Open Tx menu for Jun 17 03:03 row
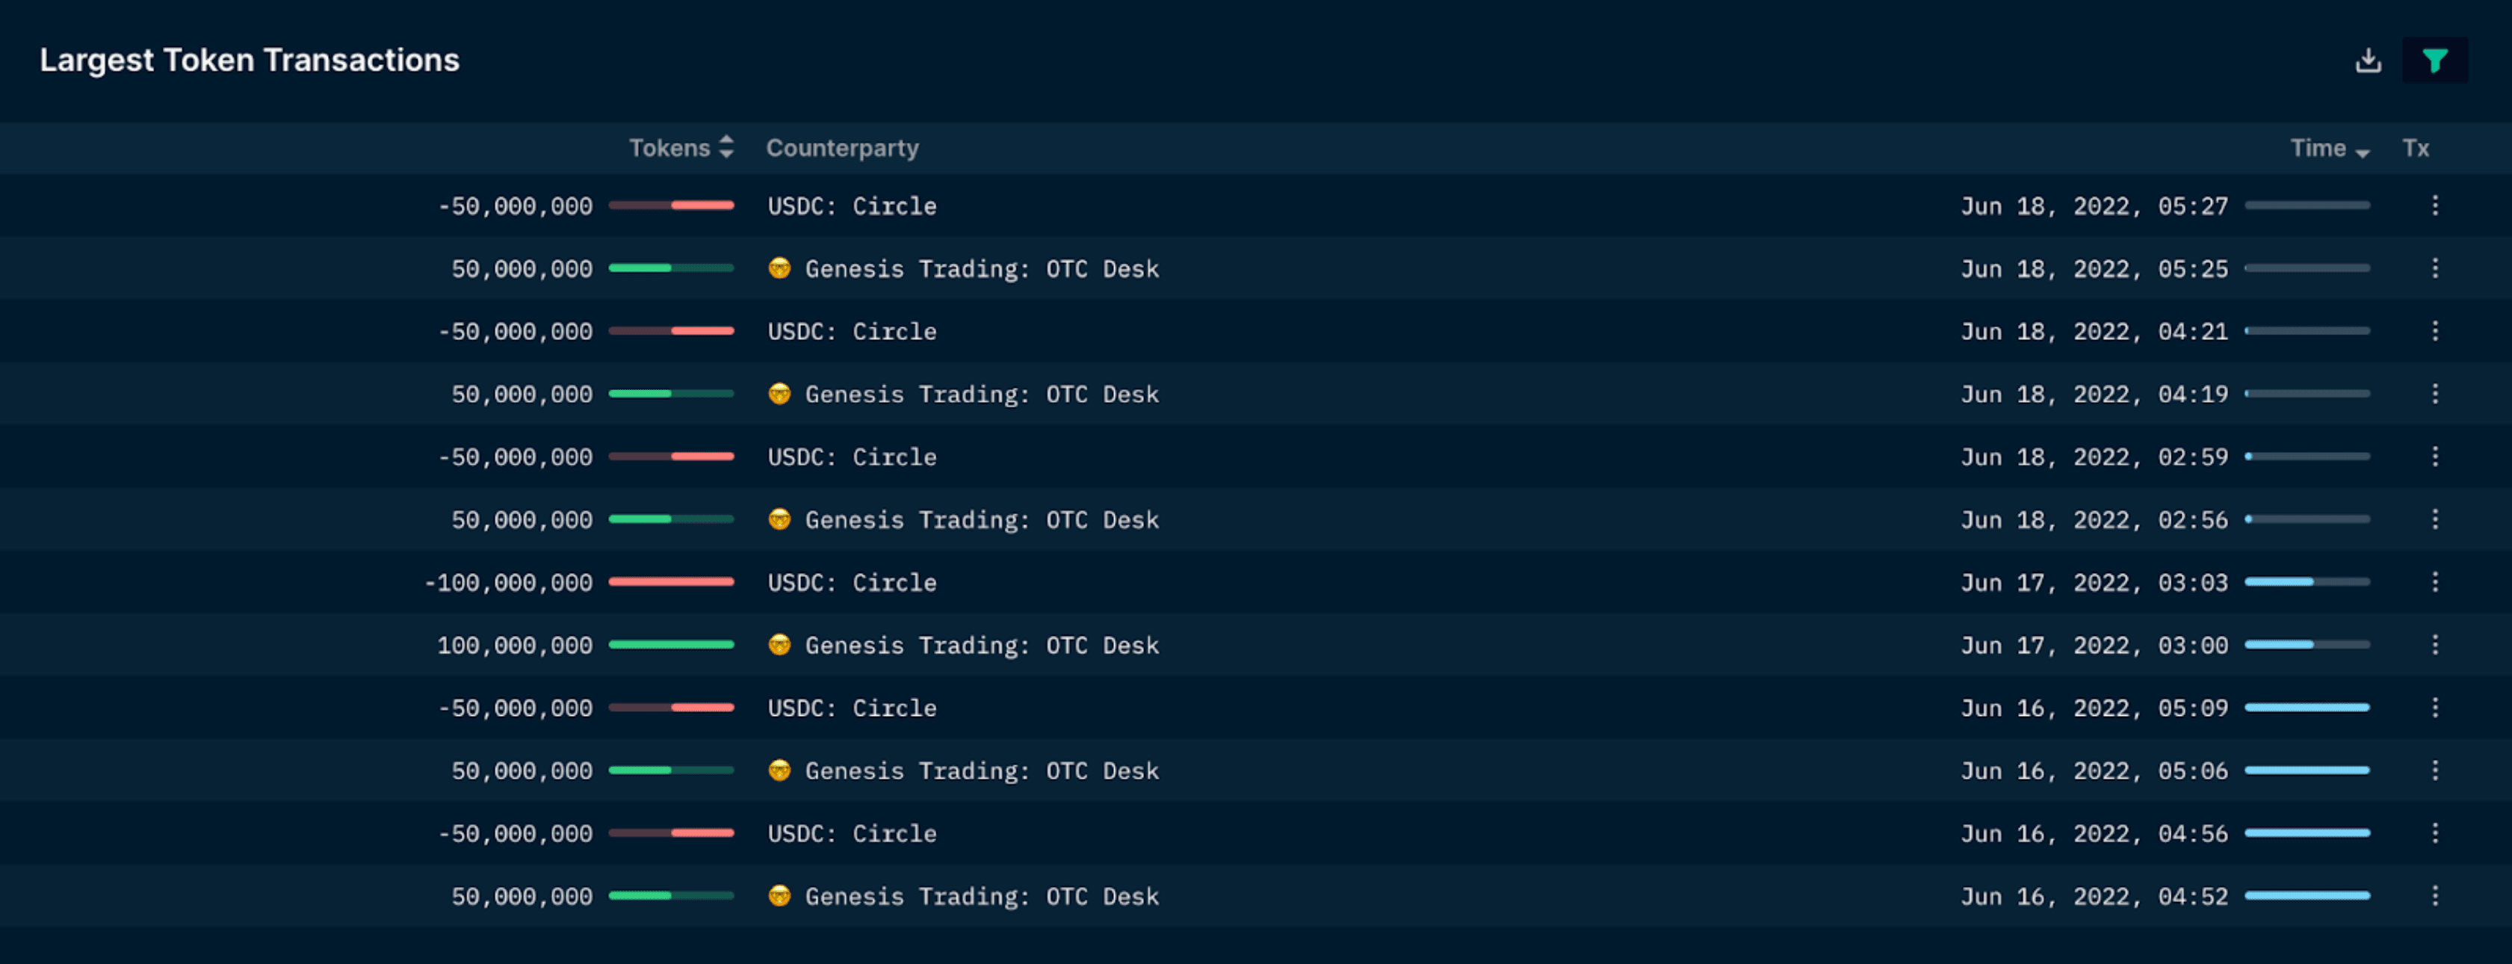 (x=2435, y=581)
